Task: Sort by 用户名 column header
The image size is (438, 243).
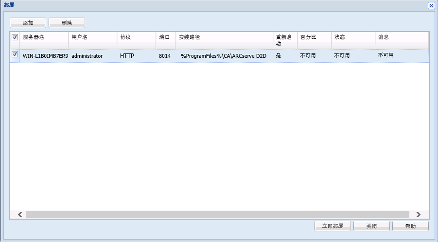Action: (x=93, y=40)
